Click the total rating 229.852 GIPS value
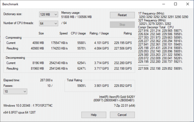194x122 pixels. click(x=123, y=86)
